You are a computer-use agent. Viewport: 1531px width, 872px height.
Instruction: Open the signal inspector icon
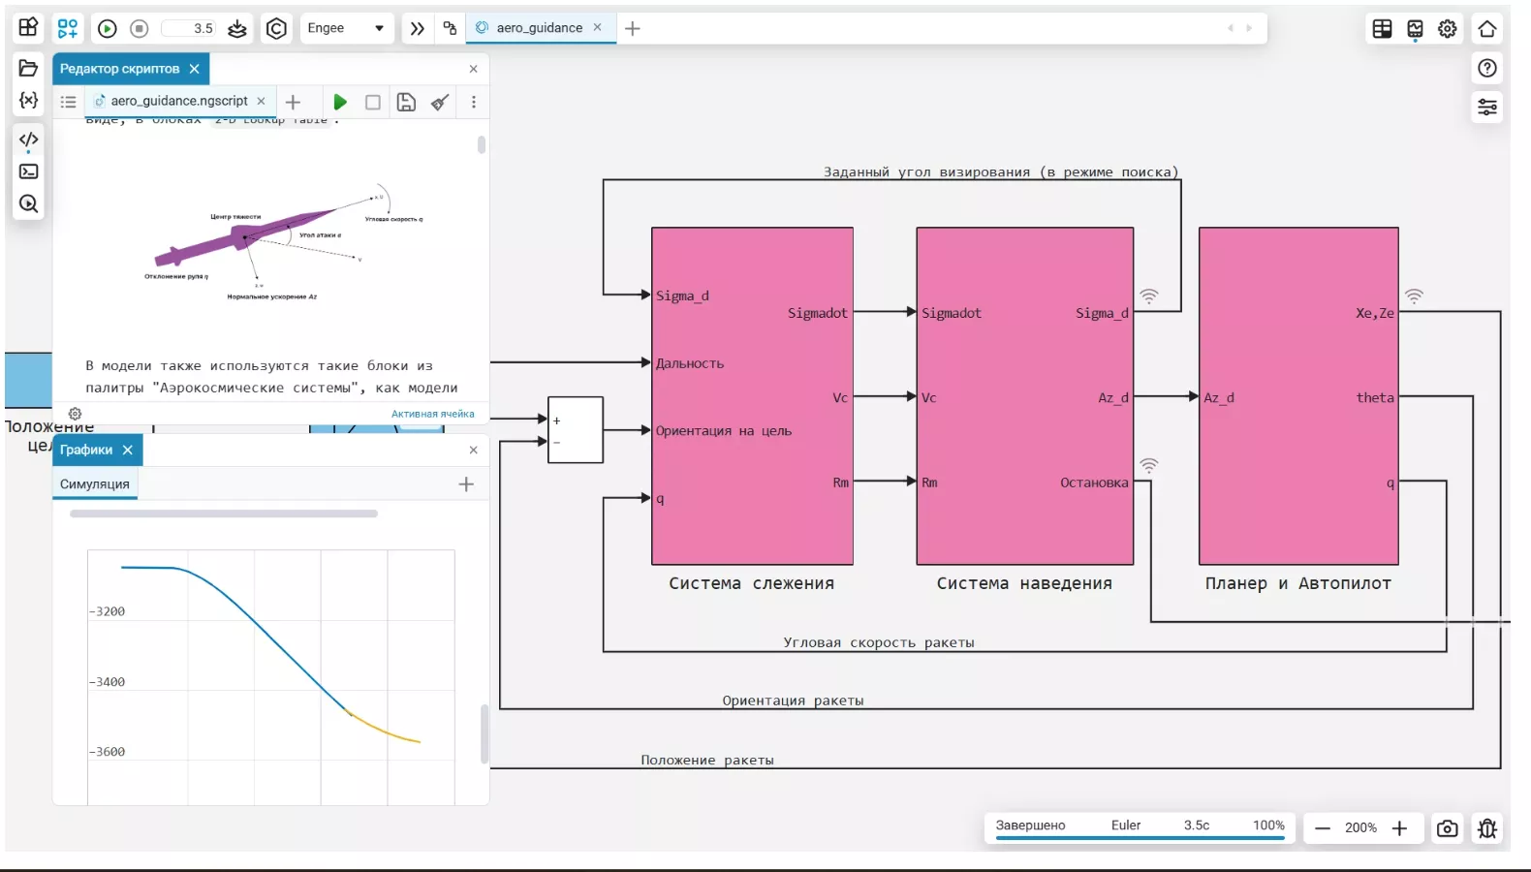[1416, 29]
